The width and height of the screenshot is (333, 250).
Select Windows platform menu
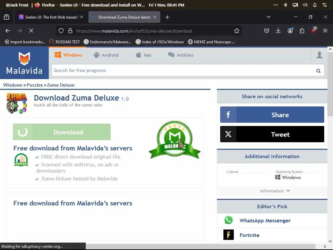[68, 55]
